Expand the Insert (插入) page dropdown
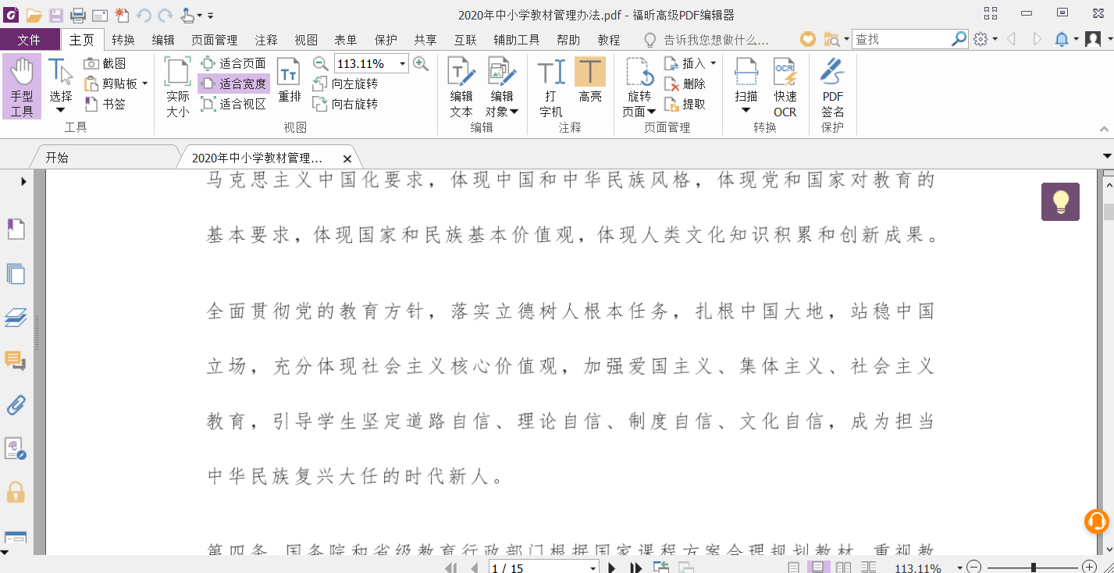The width and height of the screenshot is (1114, 573). (713, 63)
